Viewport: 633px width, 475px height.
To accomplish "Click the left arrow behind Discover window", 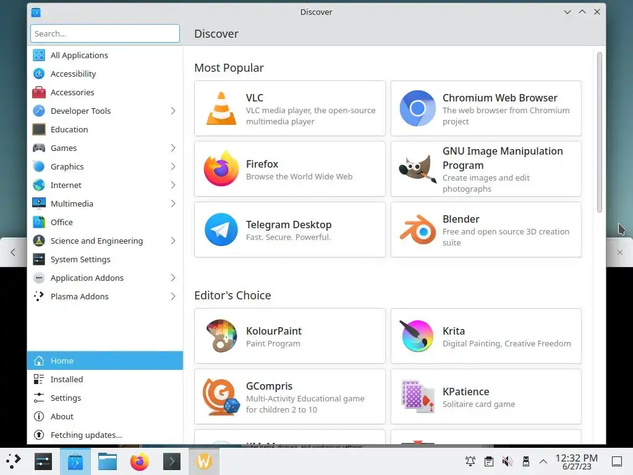I will tap(13, 252).
